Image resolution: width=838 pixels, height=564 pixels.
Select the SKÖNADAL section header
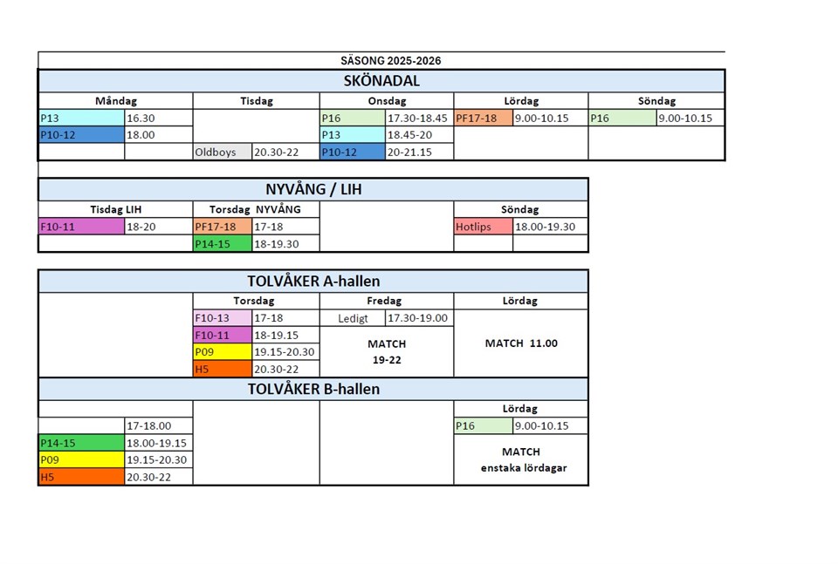(381, 81)
